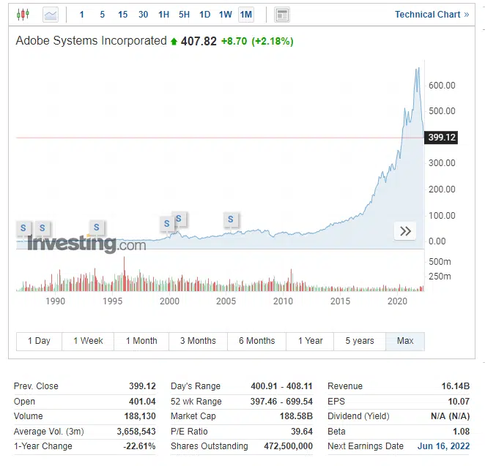This screenshot has width=485, height=466.
Task: Set the 5 minute interval
Action: coord(102,15)
